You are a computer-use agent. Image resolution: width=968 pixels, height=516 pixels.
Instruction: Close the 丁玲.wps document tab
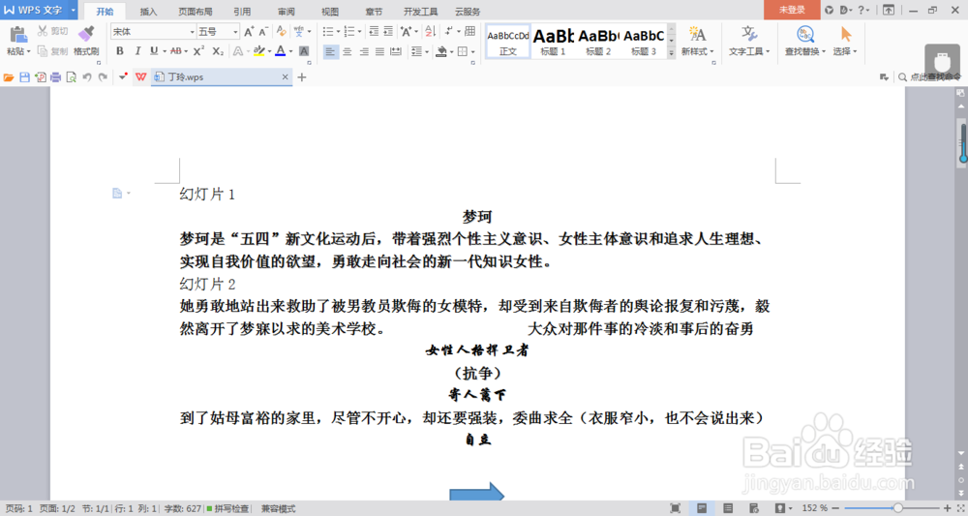[285, 77]
